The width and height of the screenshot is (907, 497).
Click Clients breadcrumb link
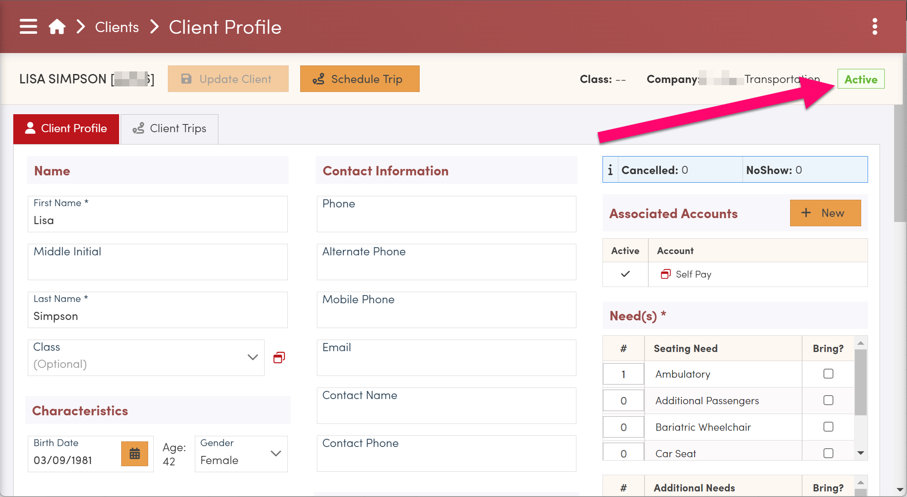(x=117, y=27)
